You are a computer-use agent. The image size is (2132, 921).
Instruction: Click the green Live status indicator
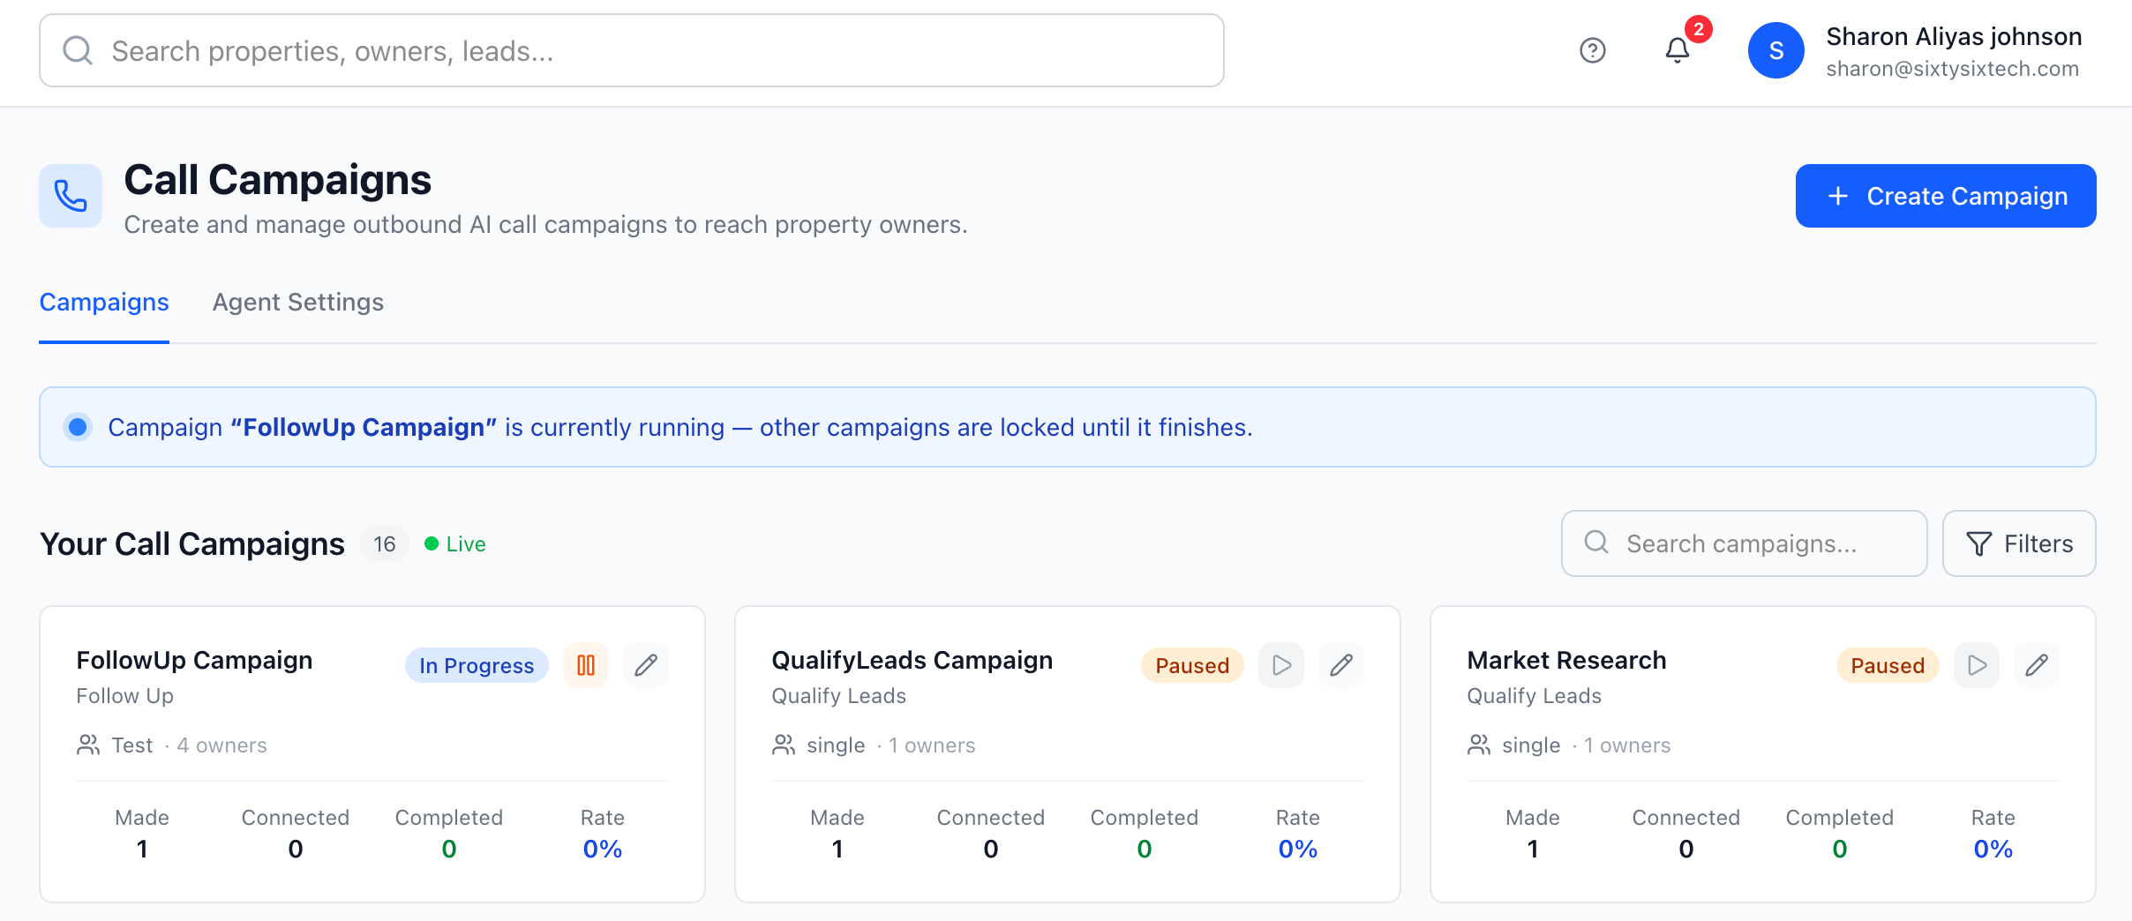pyautogui.click(x=455, y=544)
